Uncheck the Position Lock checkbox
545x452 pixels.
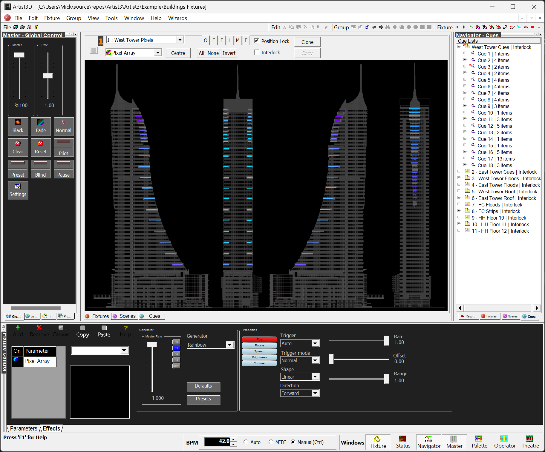coord(256,41)
